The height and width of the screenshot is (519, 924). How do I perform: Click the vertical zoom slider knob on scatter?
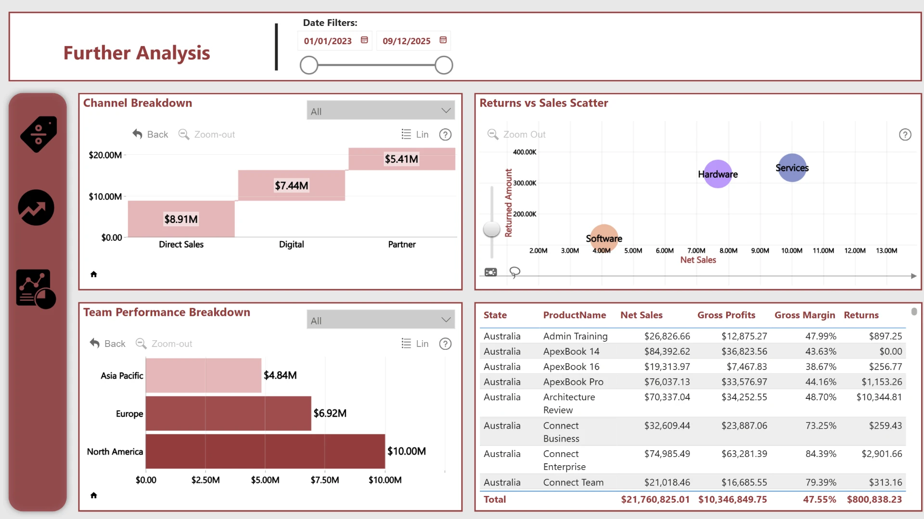[x=491, y=229]
